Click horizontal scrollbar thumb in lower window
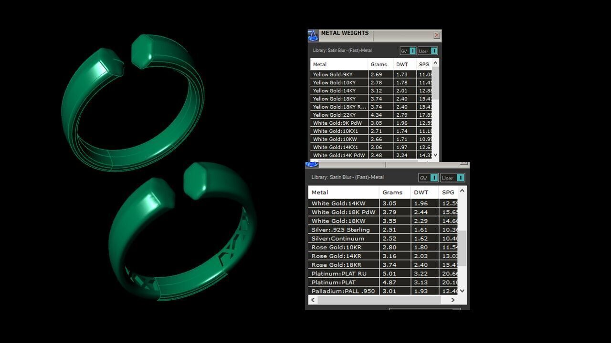Viewport: 611px width, 343px height. point(379,300)
